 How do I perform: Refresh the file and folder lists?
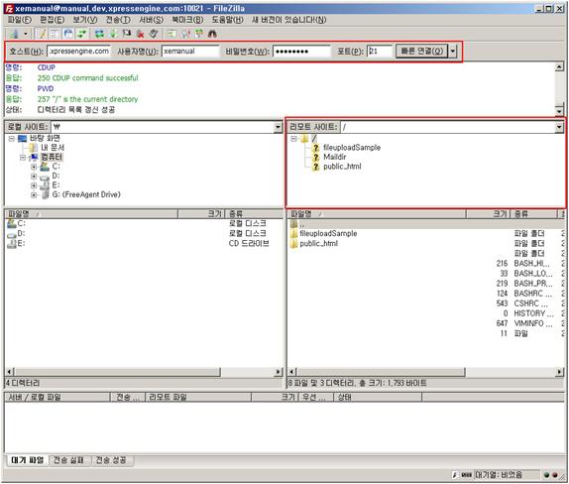coord(99,34)
